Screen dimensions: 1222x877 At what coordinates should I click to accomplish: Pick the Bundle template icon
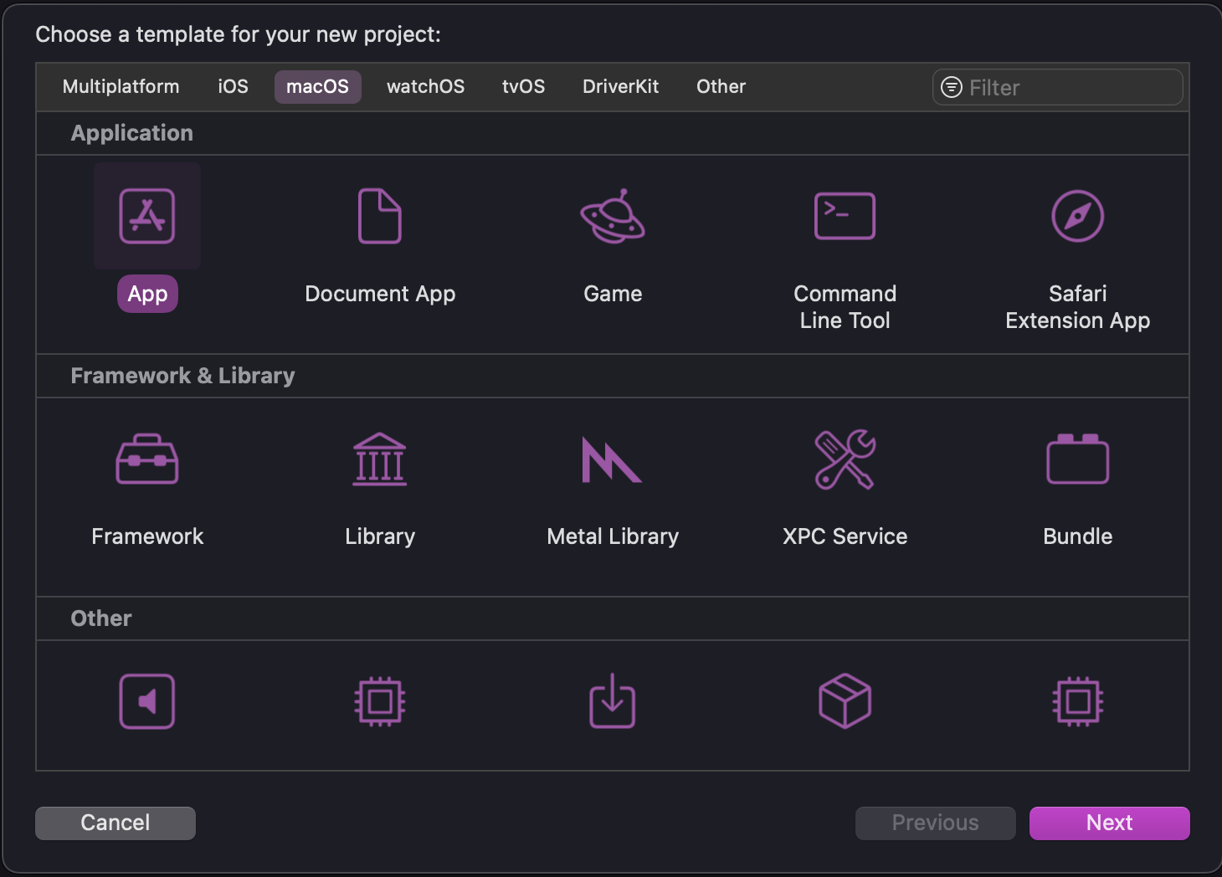point(1078,459)
